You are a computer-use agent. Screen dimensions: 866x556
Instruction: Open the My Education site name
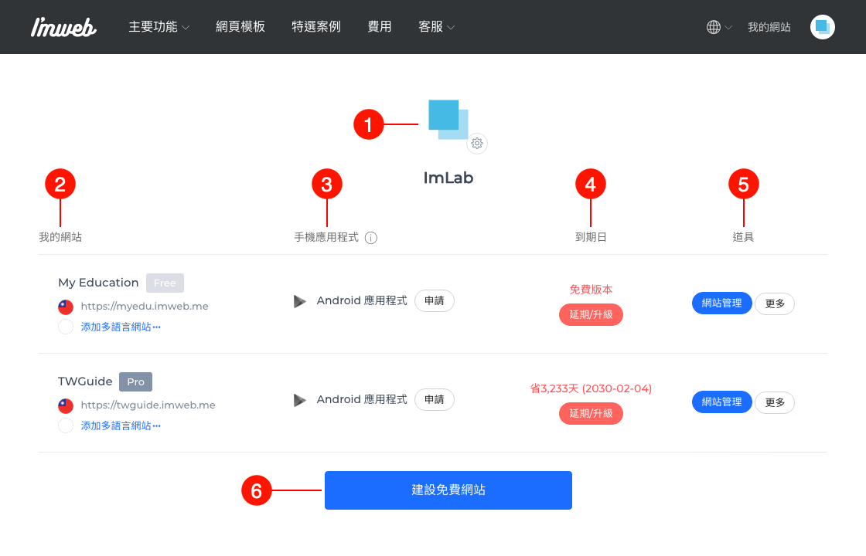point(98,283)
